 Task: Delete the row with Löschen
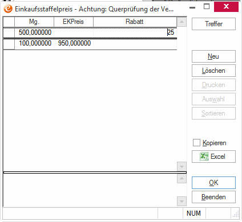tap(213, 71)
